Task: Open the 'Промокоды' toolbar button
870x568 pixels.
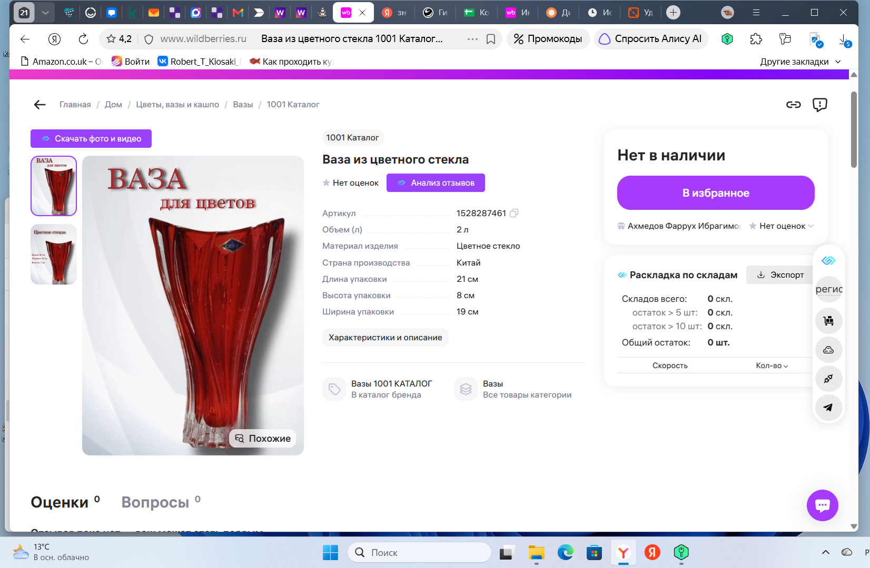Action: click(548, 39)
